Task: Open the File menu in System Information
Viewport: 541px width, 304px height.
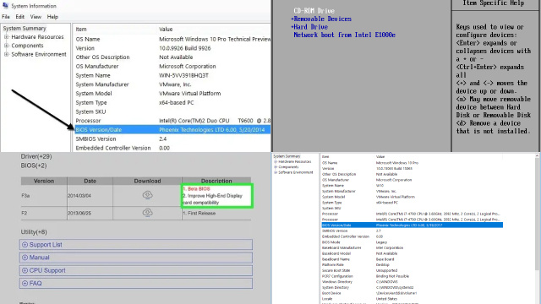Action: click(6, 17)
